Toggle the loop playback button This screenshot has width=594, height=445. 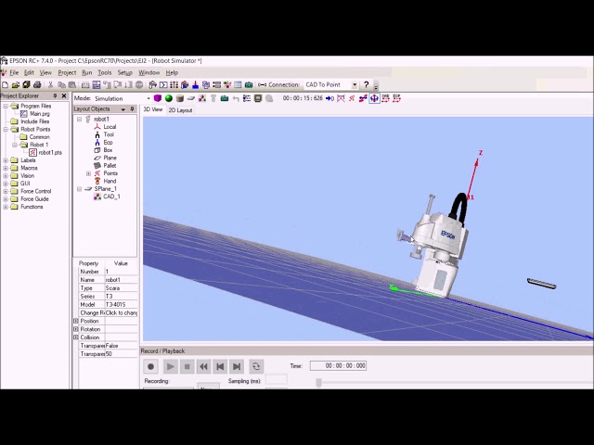(x=256, y=366)
